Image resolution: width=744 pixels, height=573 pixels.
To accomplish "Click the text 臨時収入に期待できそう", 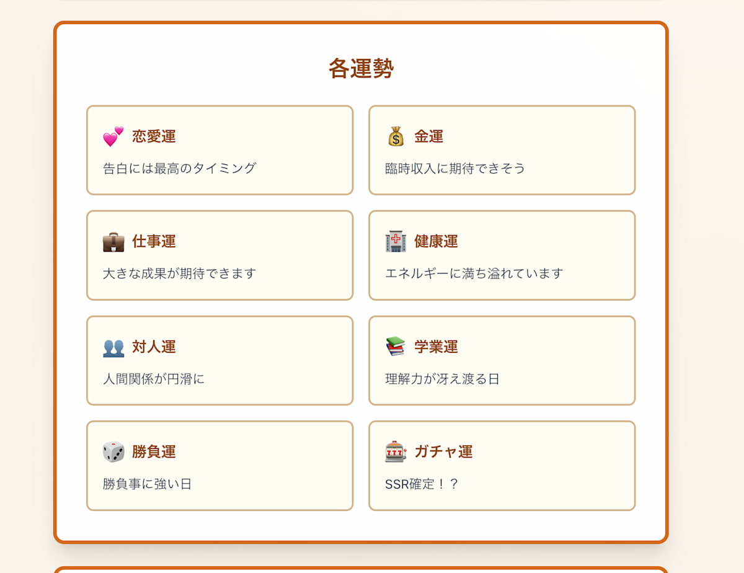I will 454,167.
